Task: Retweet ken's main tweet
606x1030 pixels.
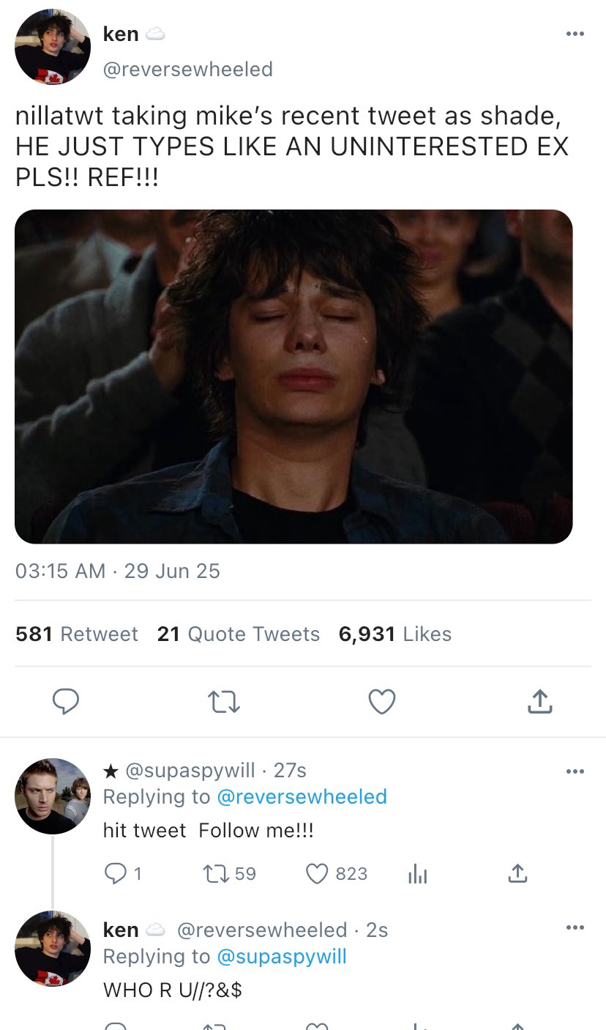Action: (x=225, y=702)
